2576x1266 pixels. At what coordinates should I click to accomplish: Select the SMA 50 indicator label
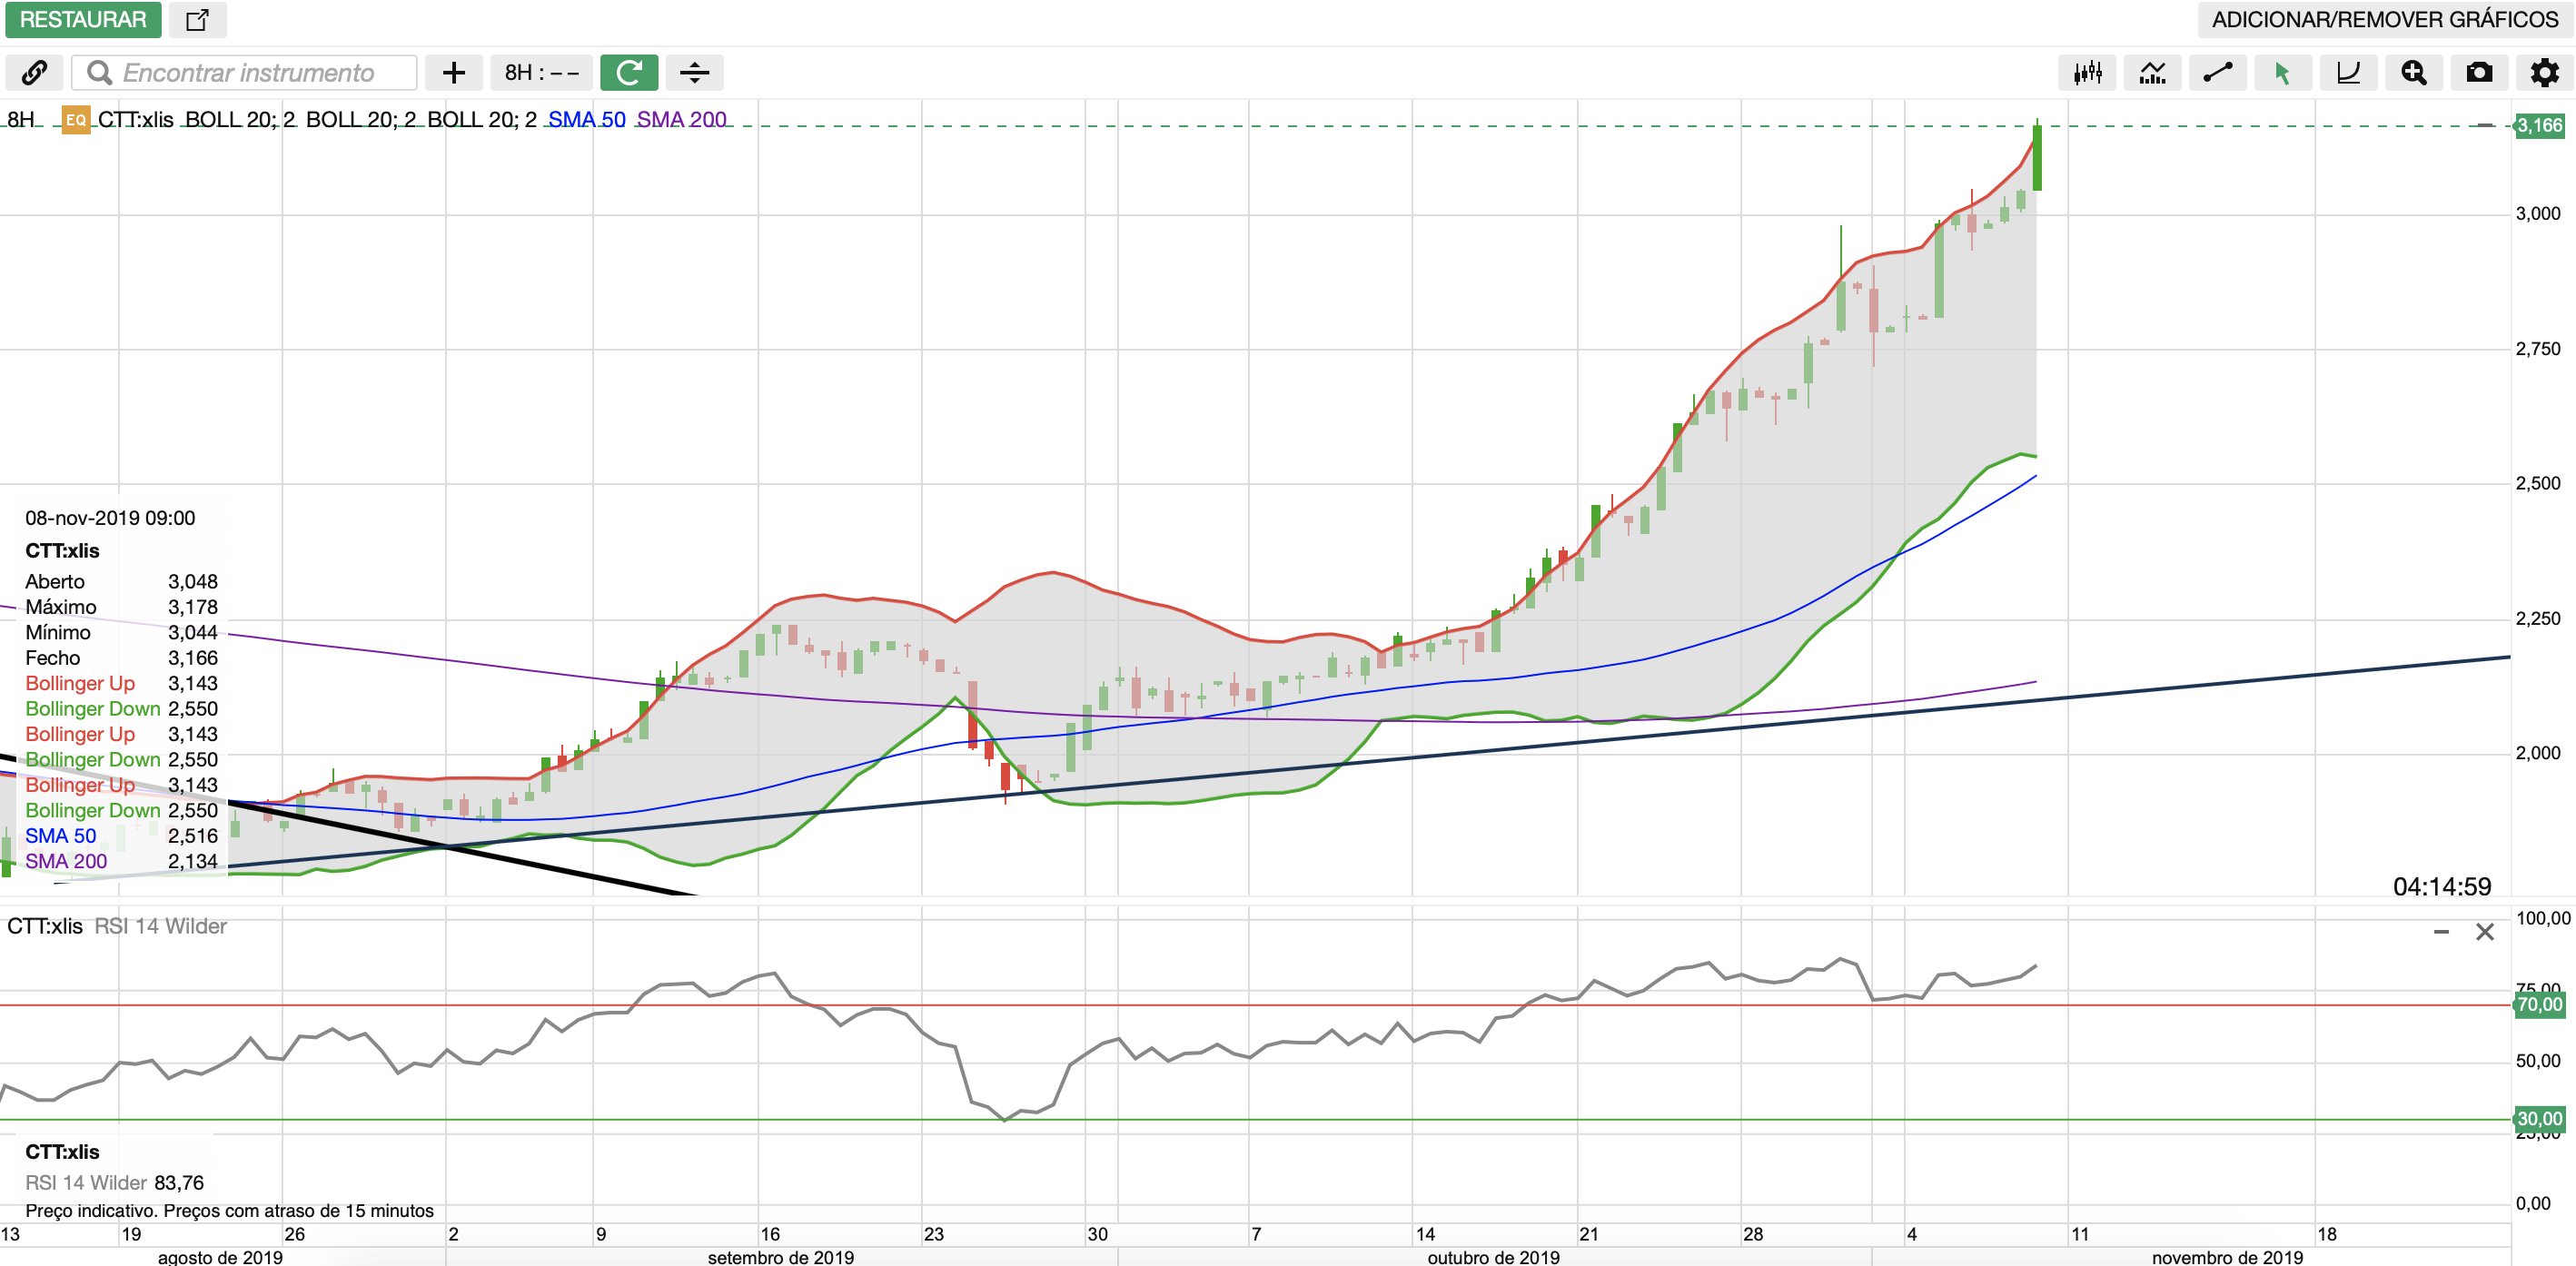pos(586,120)
